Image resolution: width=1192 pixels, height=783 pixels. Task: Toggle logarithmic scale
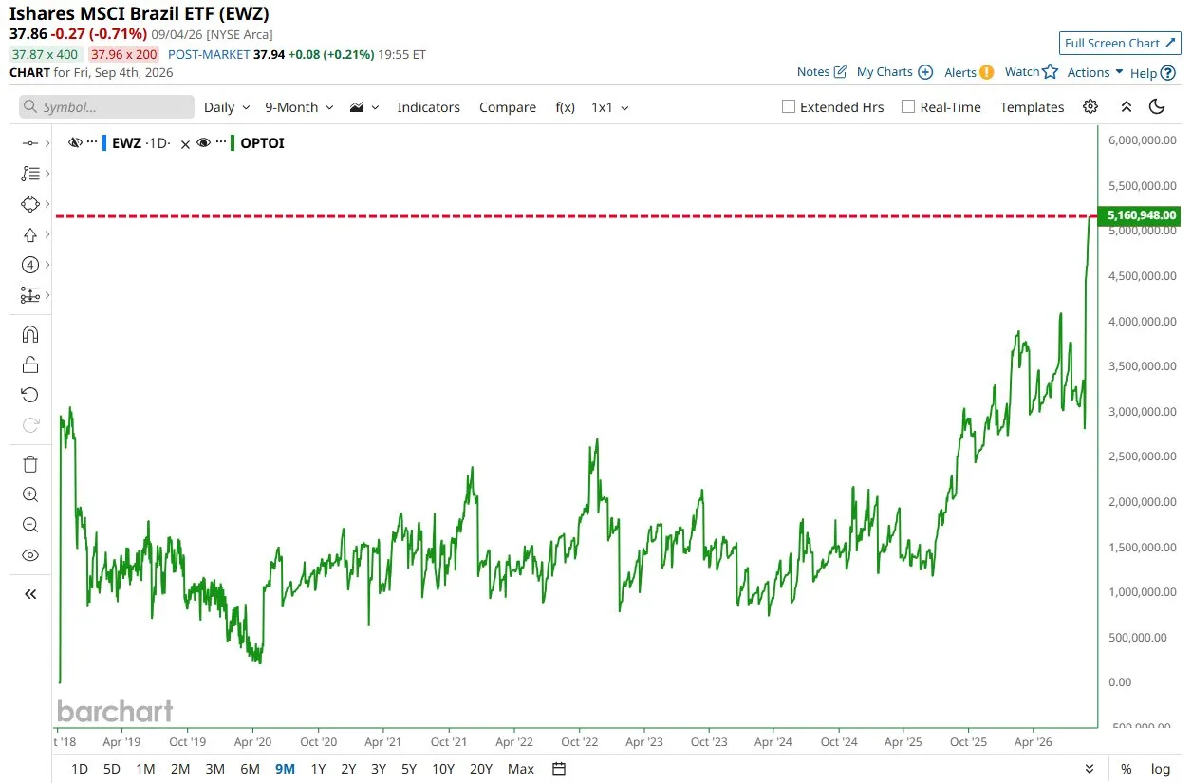point(1160,769)
